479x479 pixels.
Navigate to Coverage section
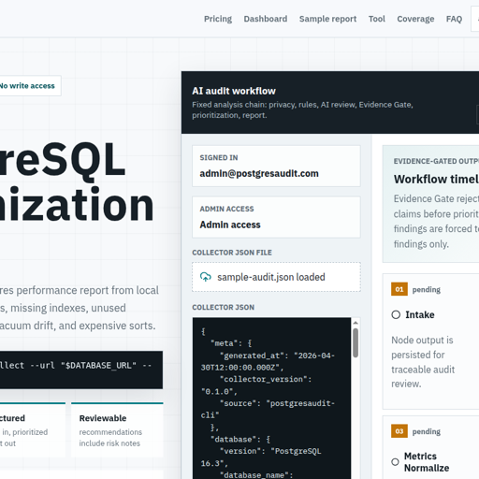(x=415, y=19)
